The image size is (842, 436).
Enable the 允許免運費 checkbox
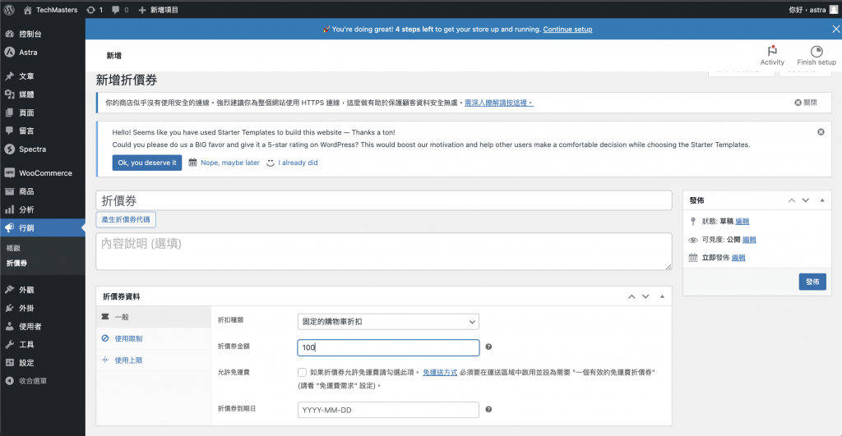303,372
